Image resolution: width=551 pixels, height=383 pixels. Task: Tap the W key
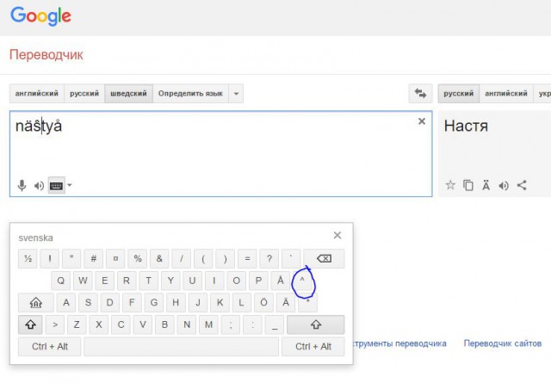pyautogui.click(x=83, y=281)
